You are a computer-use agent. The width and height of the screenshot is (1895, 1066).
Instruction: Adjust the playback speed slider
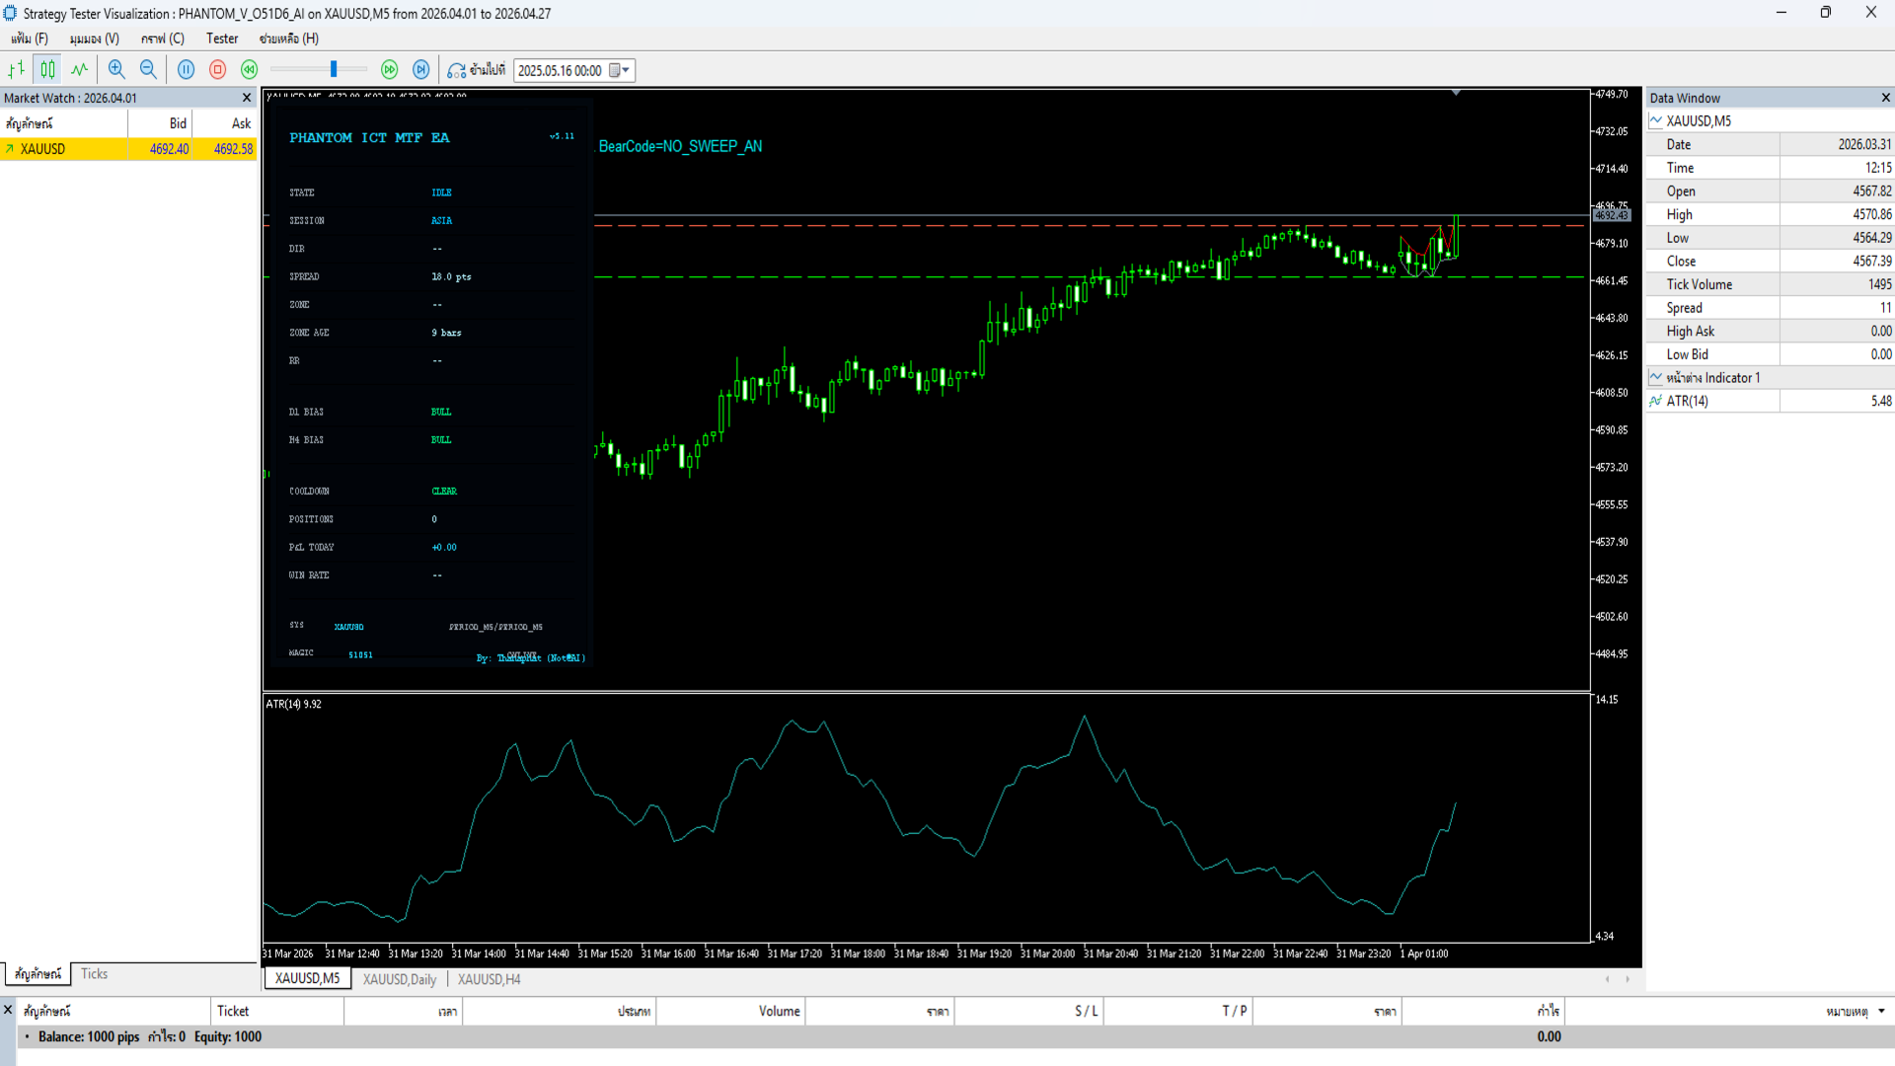(x=334, y=70)
